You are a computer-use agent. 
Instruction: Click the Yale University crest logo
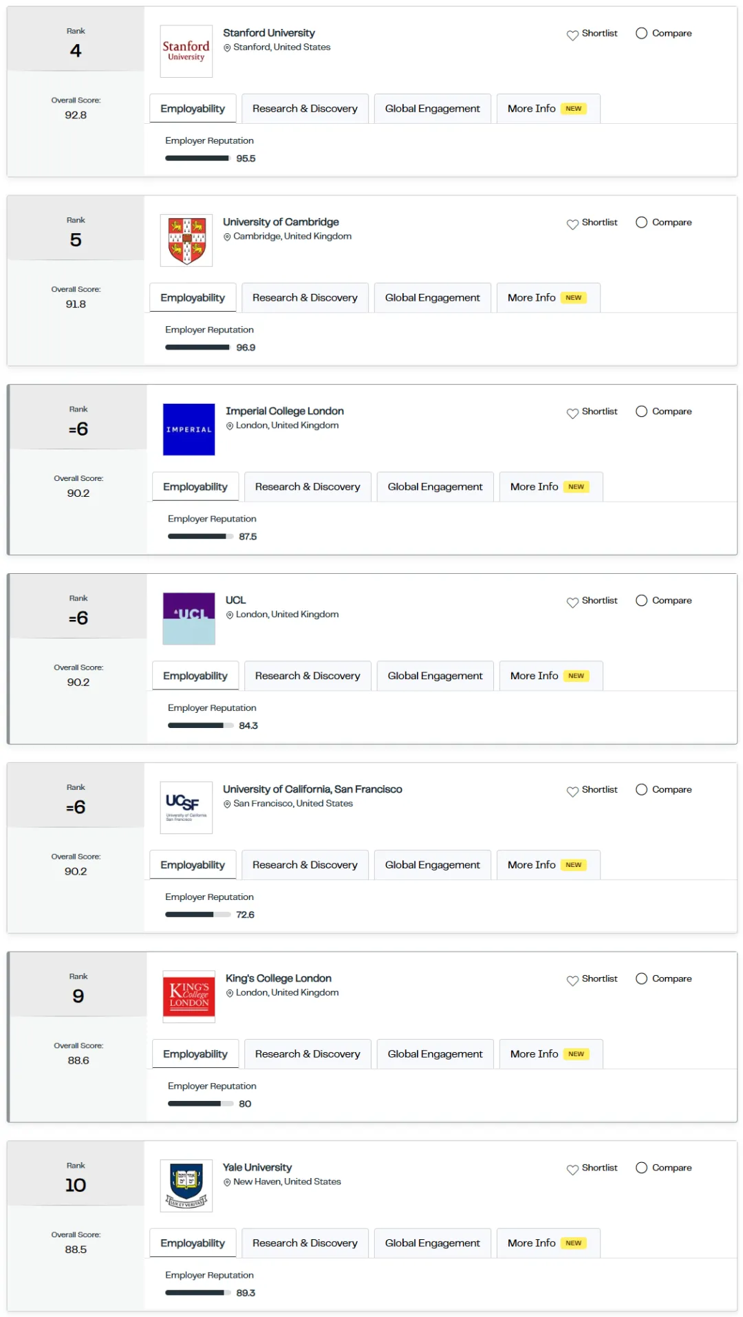[x=186, y=1185]
